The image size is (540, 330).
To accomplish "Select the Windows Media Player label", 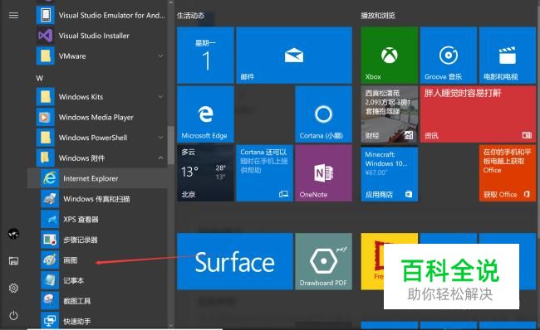I will point(96,117).
